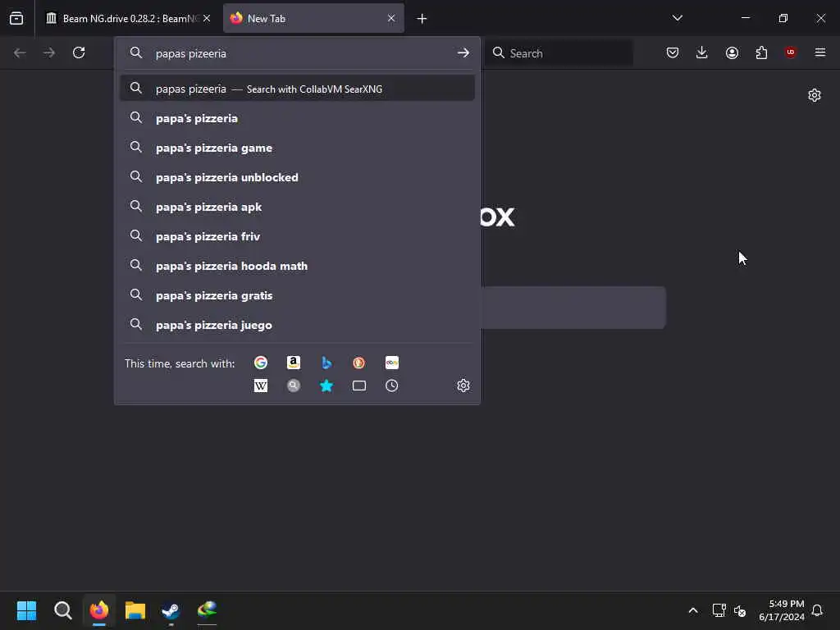Image resolution: width=840 pixels, height=630 pixels.
Task: Search in Bookmarks via star icon
Action: [x=326, y=386]
